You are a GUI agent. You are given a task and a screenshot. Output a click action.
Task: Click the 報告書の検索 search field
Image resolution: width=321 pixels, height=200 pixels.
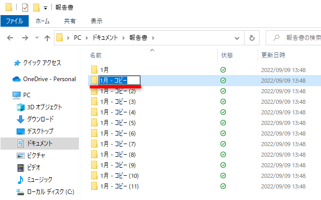[x=293, y=38]
